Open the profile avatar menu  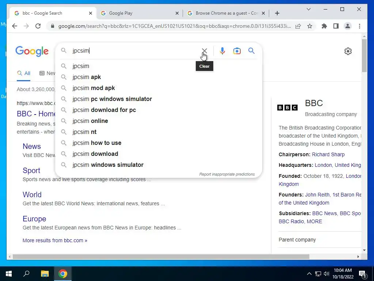point(348,26)
